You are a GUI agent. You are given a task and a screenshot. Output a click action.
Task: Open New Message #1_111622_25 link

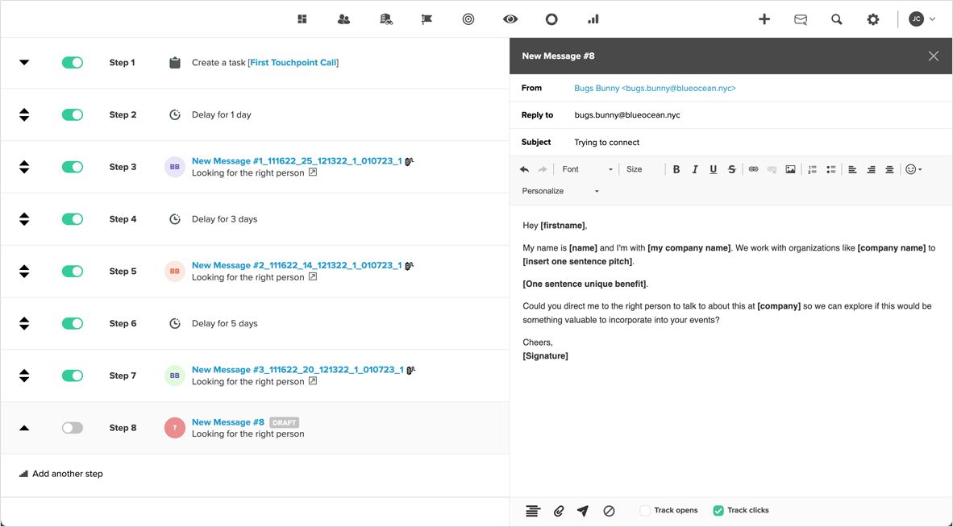tap(297, 161)
